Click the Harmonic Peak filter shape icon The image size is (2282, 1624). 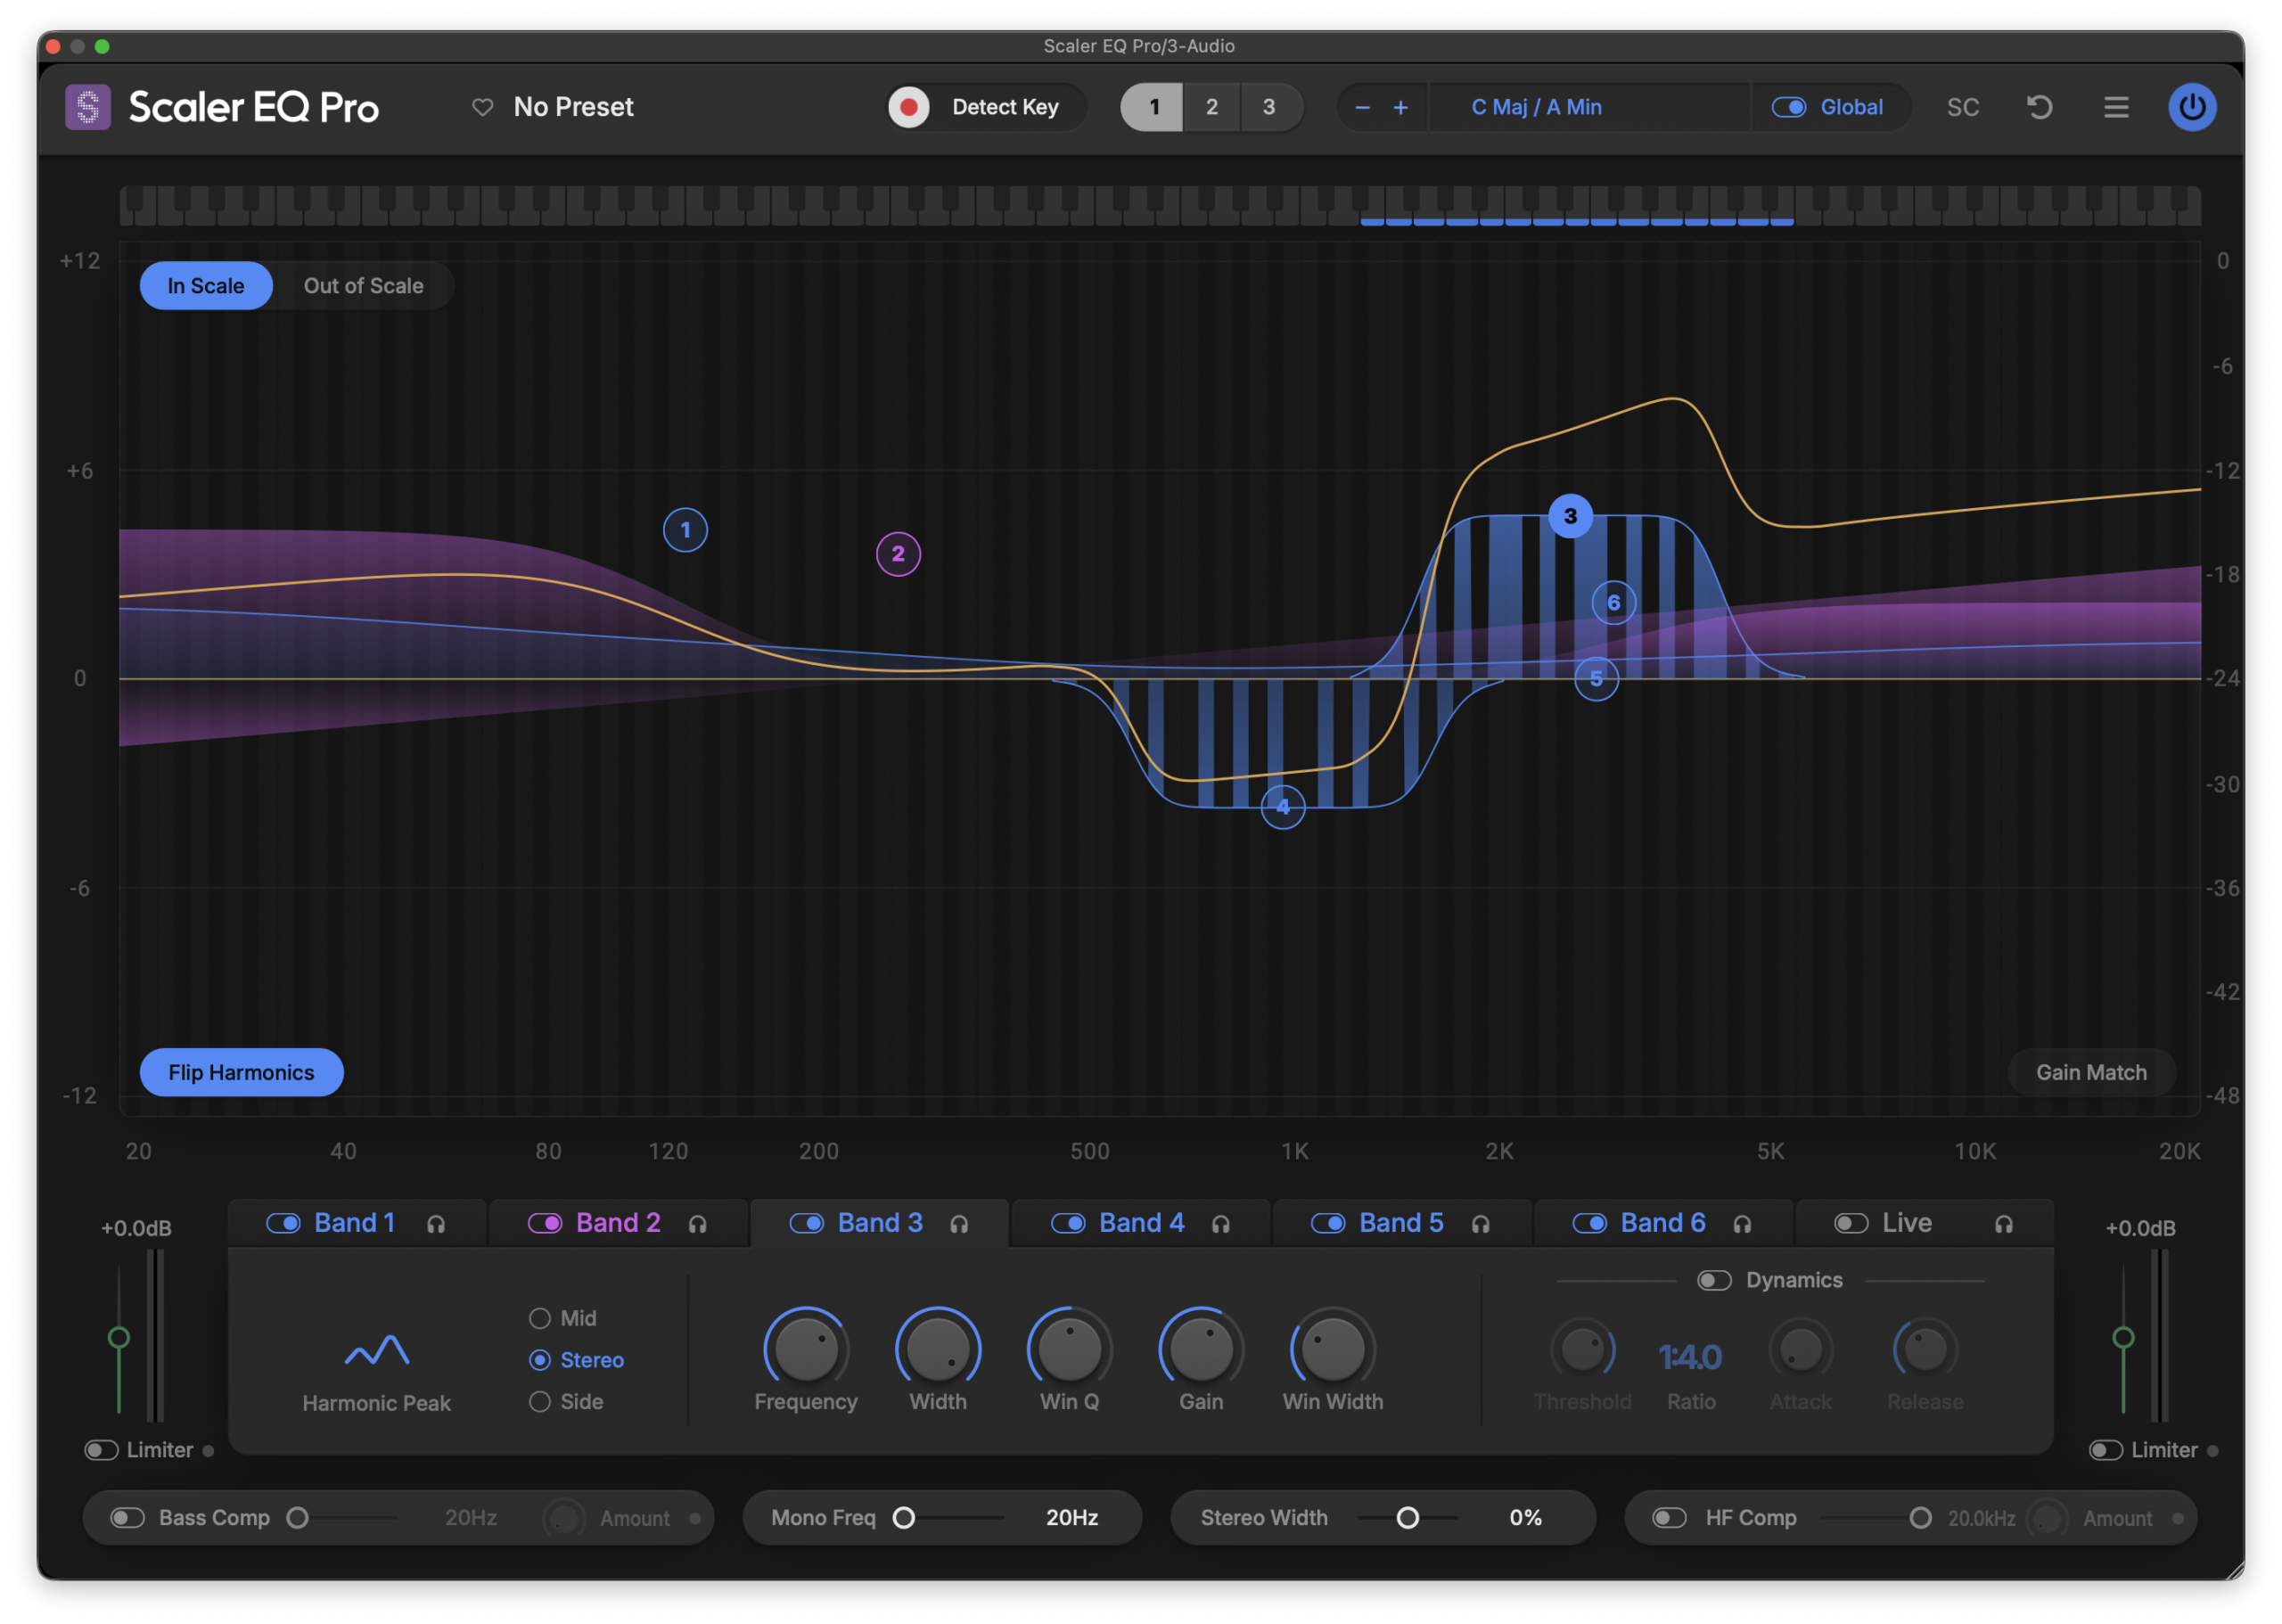(x=377, y=1351)
